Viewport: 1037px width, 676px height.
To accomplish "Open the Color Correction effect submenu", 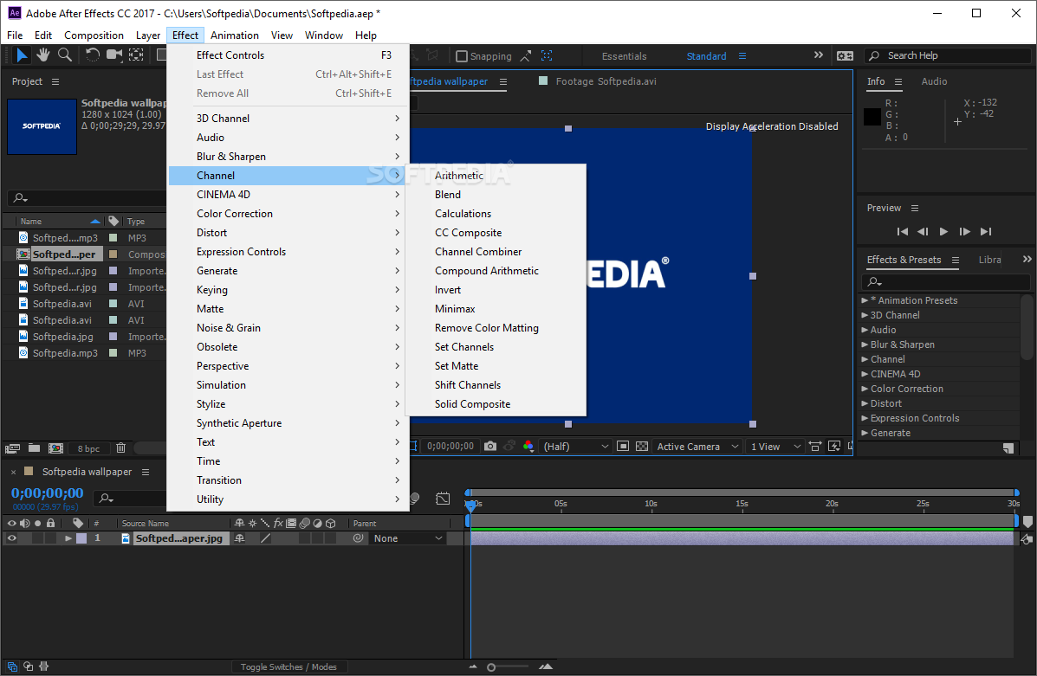I will click(289, 214).
